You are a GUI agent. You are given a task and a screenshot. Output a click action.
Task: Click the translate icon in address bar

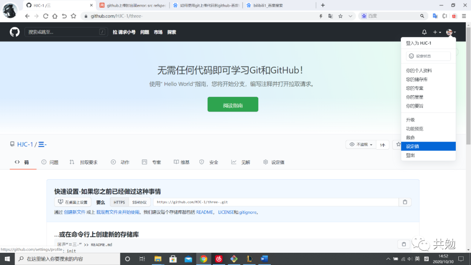tap(331, 16)
